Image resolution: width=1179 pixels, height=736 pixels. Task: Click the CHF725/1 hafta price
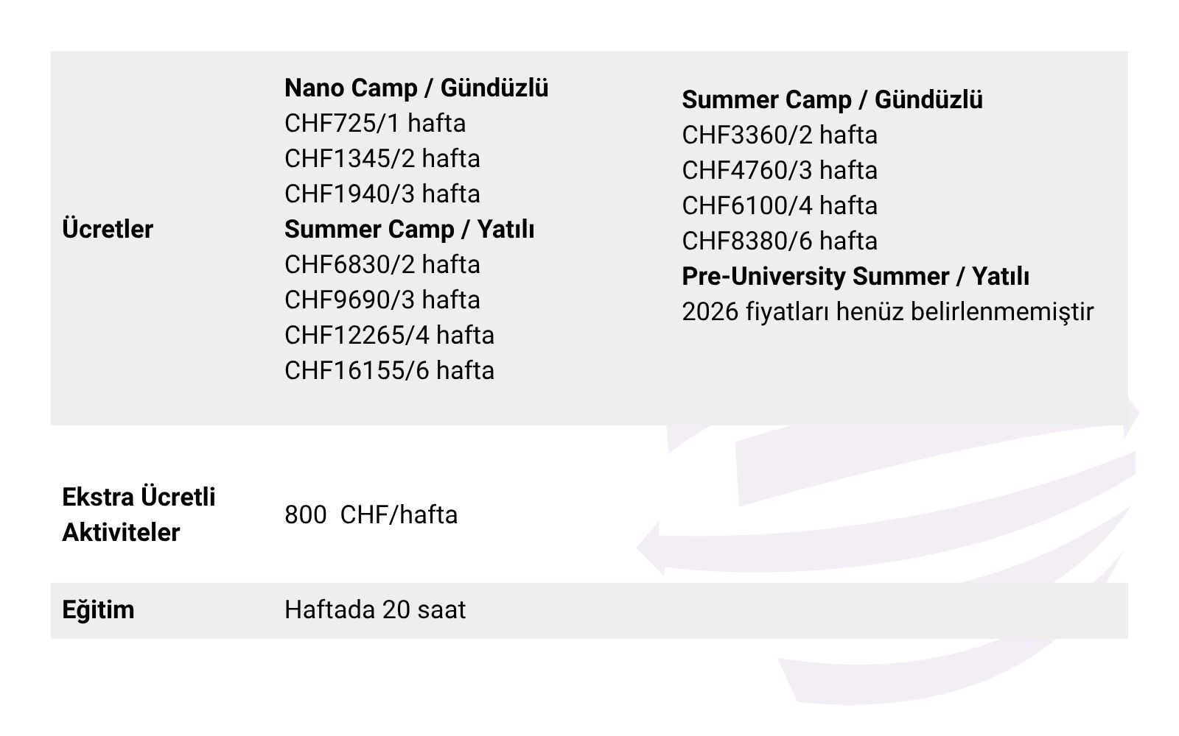(375, 123)
